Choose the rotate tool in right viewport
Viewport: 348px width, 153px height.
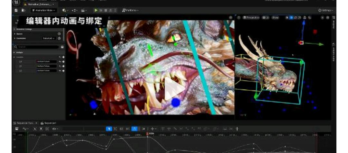[295, 18]
